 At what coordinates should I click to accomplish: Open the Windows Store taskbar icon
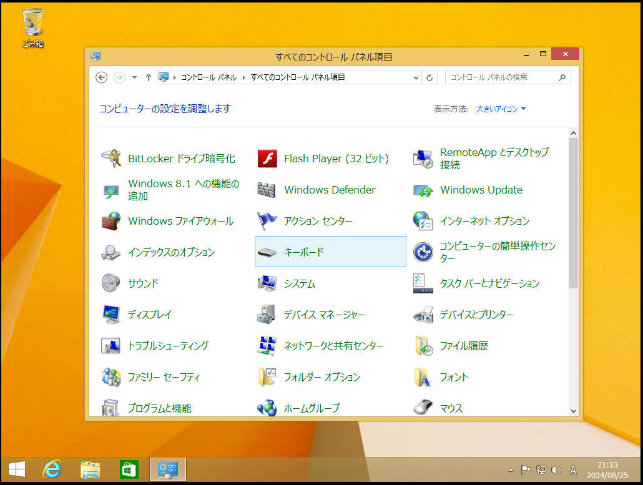tap(129, 469)
